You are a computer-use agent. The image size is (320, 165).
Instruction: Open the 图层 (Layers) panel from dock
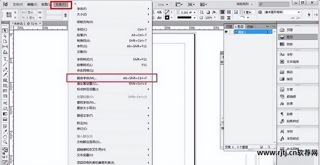pos(298,38)
